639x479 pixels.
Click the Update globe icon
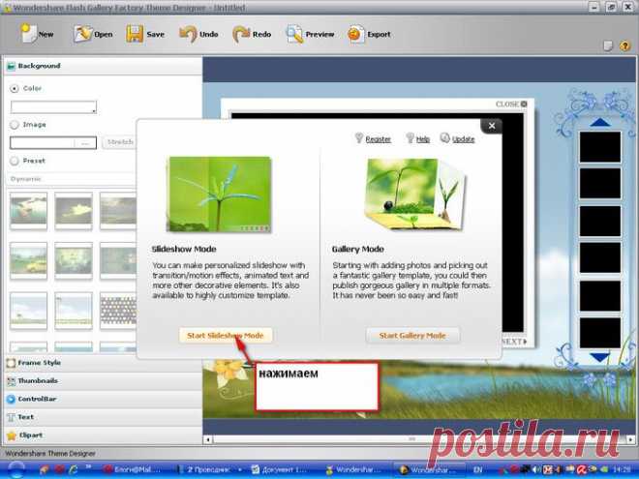point(445,138)
